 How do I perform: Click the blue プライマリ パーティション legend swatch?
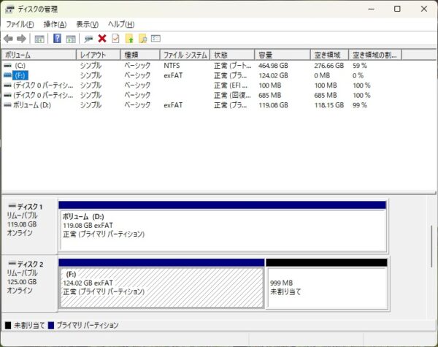[51, 325]
